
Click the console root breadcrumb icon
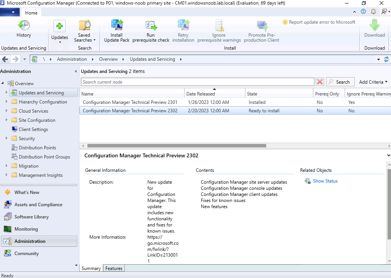tap(34, 59)
